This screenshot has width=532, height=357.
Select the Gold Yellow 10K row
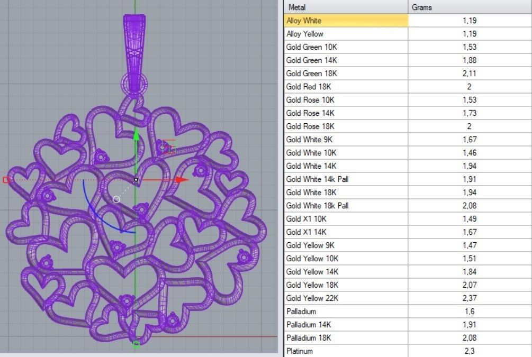[408, 259]
